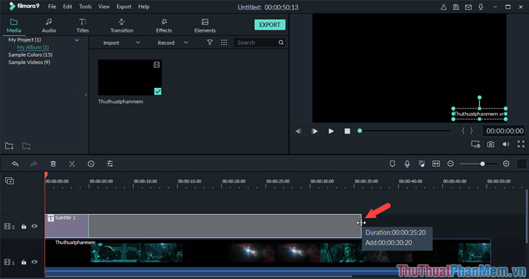Click the delete trash icon
Viewport: 529px width, 279px height.
click(53, 164)
